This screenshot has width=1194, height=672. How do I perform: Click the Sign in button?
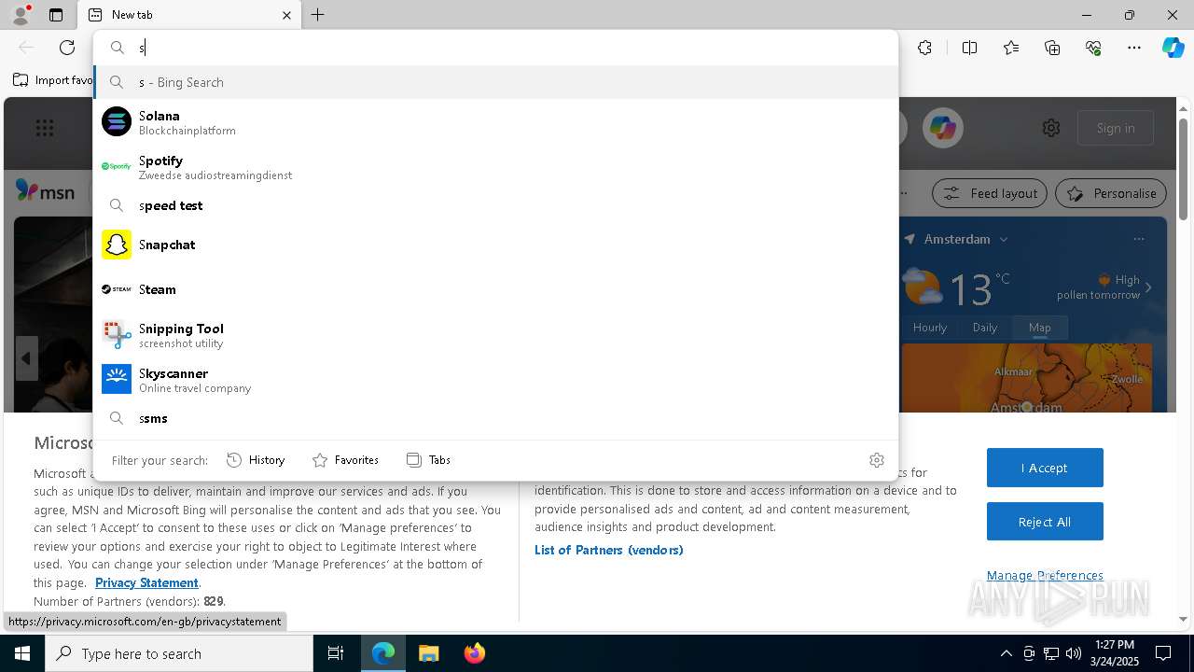(x=1116, y=128)
